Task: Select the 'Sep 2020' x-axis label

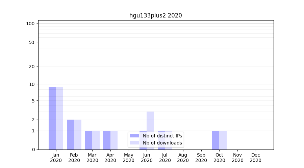Action: pyautogui.click(x=201, y=158)
